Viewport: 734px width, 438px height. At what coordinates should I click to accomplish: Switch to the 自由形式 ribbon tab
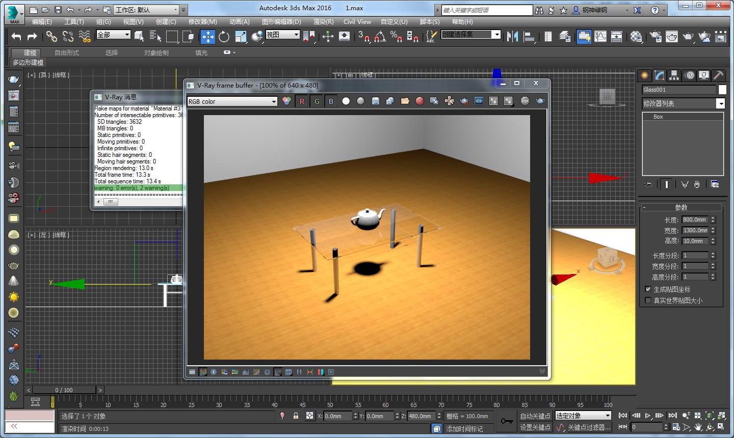[x=67, y=53]
